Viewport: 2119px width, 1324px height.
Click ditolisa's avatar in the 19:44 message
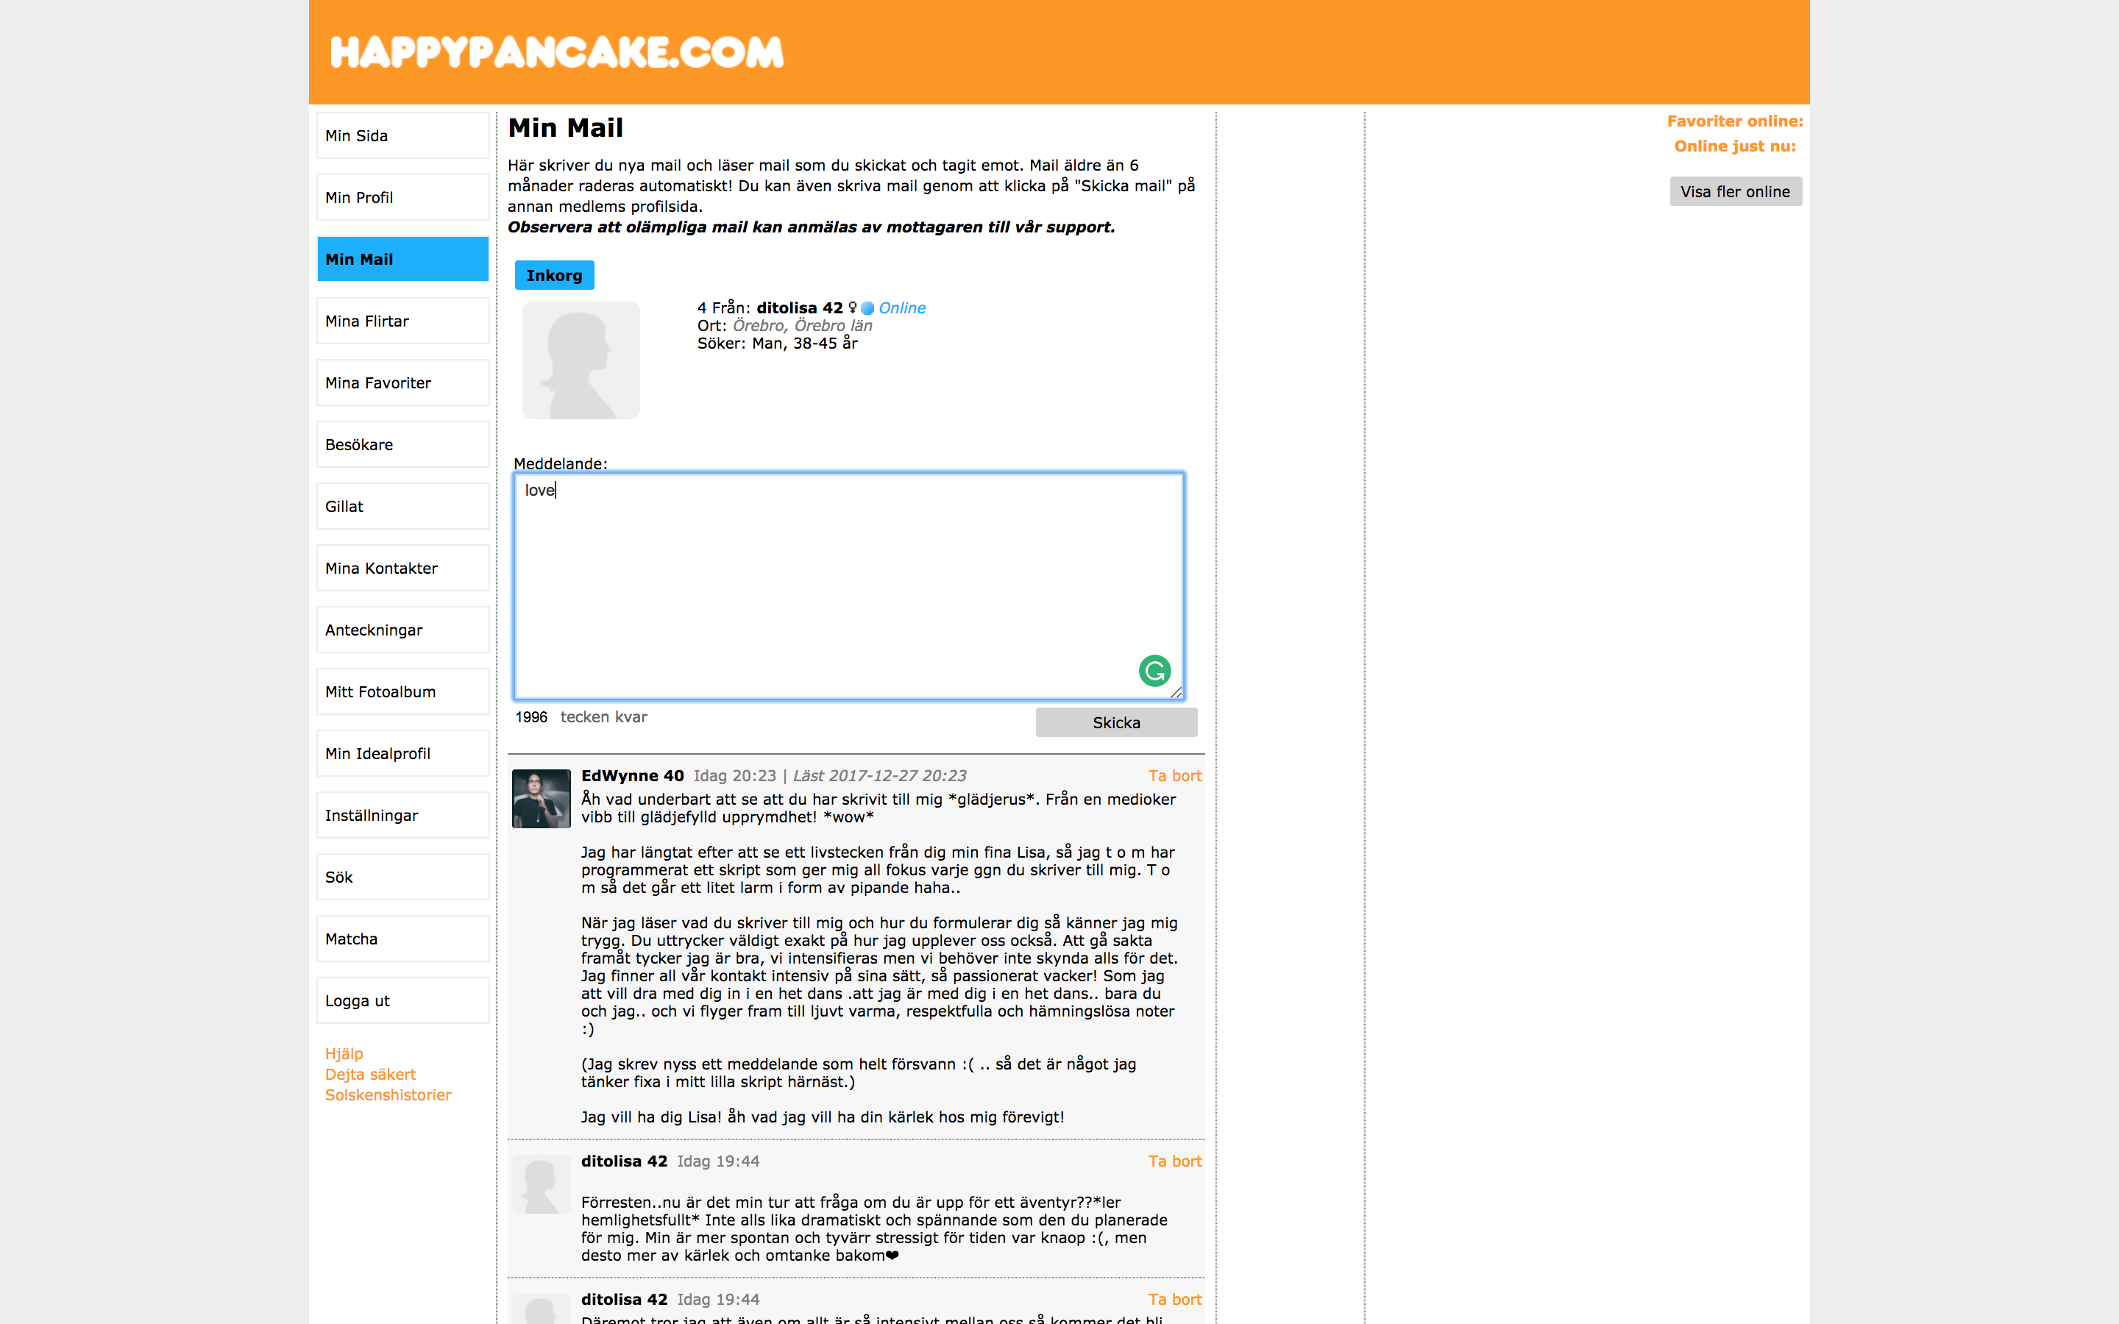click(x=541, y=1184)
